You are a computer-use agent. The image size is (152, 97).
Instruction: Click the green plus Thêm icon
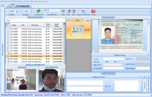63,11
